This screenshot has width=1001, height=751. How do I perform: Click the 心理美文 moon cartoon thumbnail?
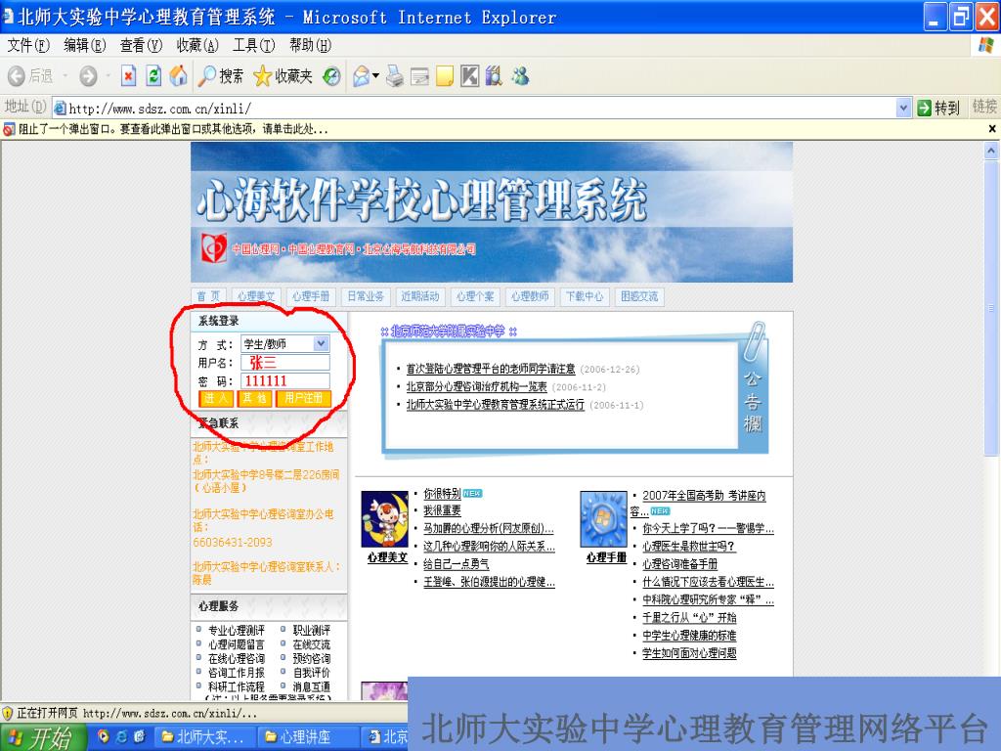385,519
